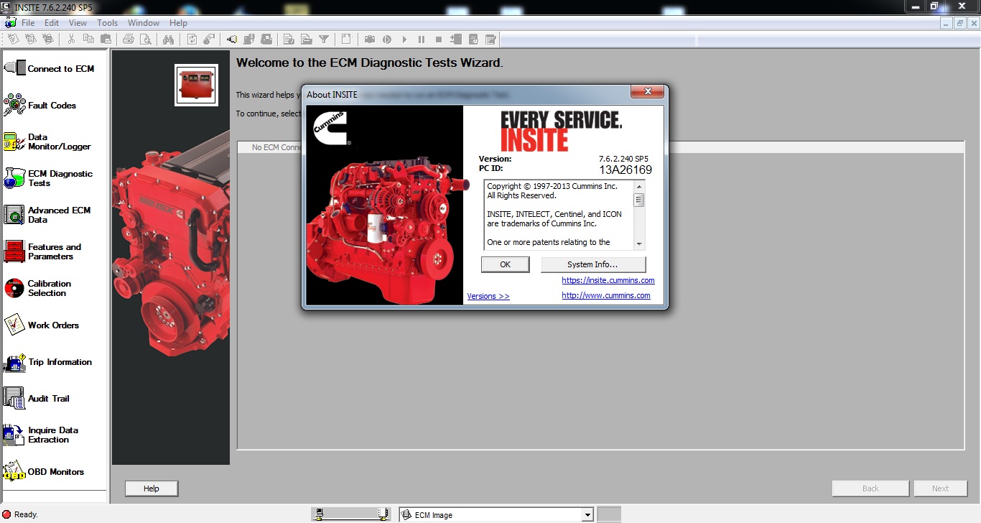This screenshot has height=523, width=981.
Task: Click the Help button below the wizard
Action: (152, 489)
